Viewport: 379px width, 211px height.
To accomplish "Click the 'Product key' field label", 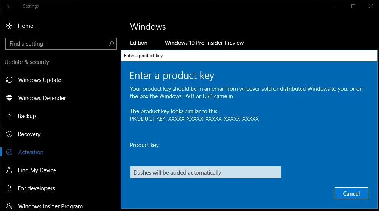I will (144, 145).
